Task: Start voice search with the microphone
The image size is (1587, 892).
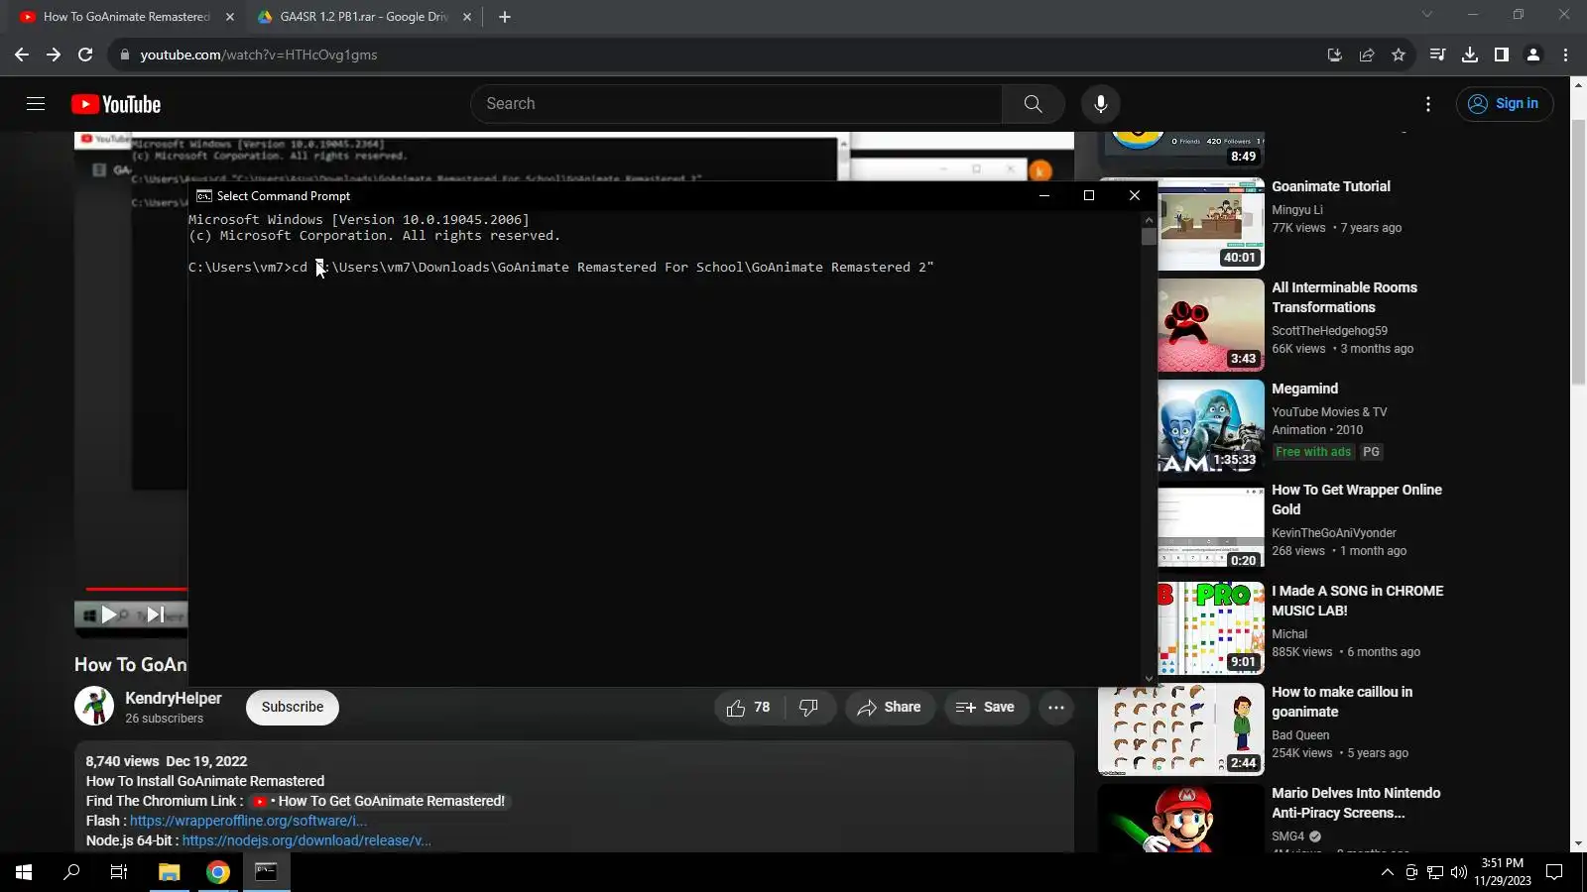Action: [x=1100, y=104]
